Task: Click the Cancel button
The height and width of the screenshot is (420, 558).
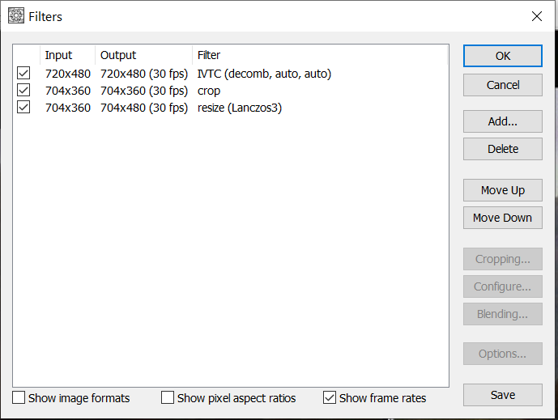Action: click(503, 85)
